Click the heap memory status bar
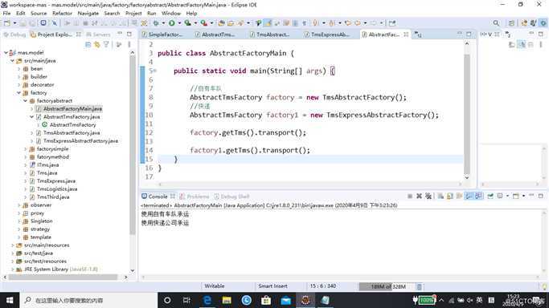Viewport: 549px width, 308px height. (x=387, y=286)
